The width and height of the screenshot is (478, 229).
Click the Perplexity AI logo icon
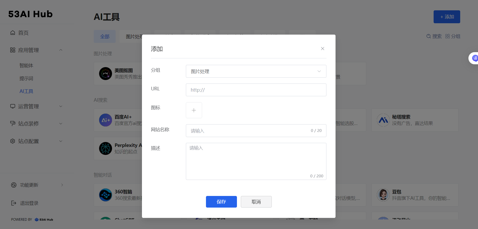click(106, 148)
